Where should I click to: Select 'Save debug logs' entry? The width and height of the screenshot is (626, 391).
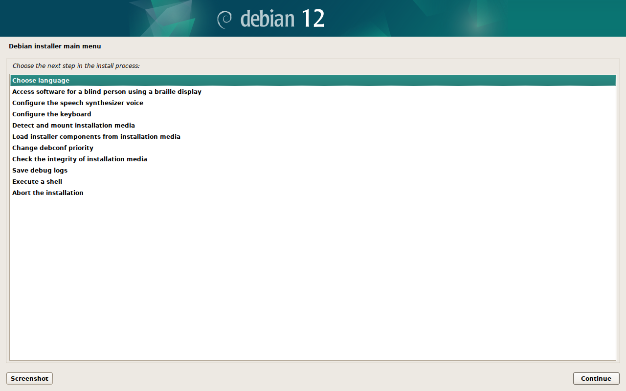pos(313,171)
